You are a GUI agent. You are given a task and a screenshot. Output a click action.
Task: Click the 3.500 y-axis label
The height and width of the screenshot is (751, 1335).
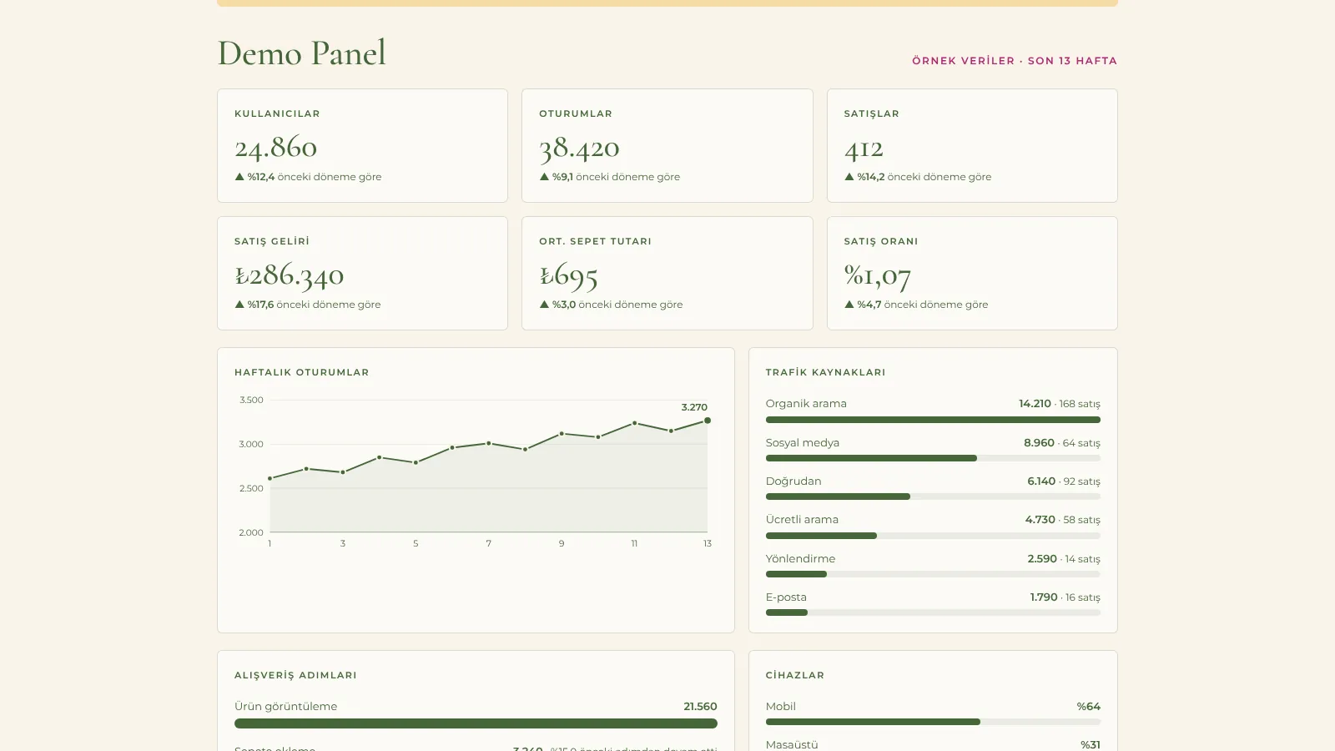[251, 400]
